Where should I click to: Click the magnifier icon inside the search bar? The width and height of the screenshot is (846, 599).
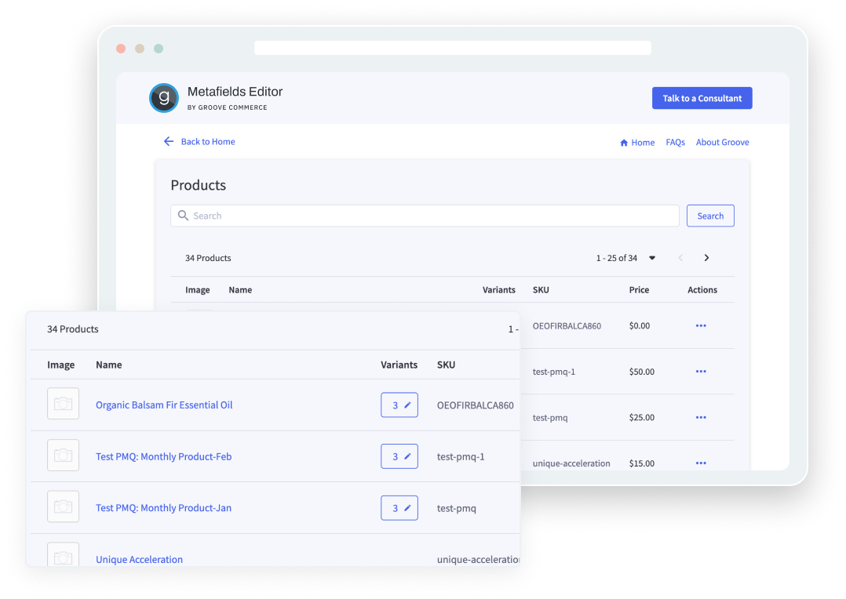tap(183, 215)
